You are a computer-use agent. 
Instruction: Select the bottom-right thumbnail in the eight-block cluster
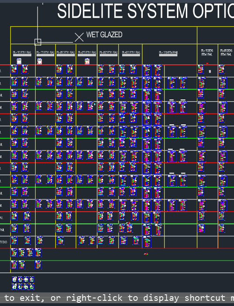pos(31,286)
